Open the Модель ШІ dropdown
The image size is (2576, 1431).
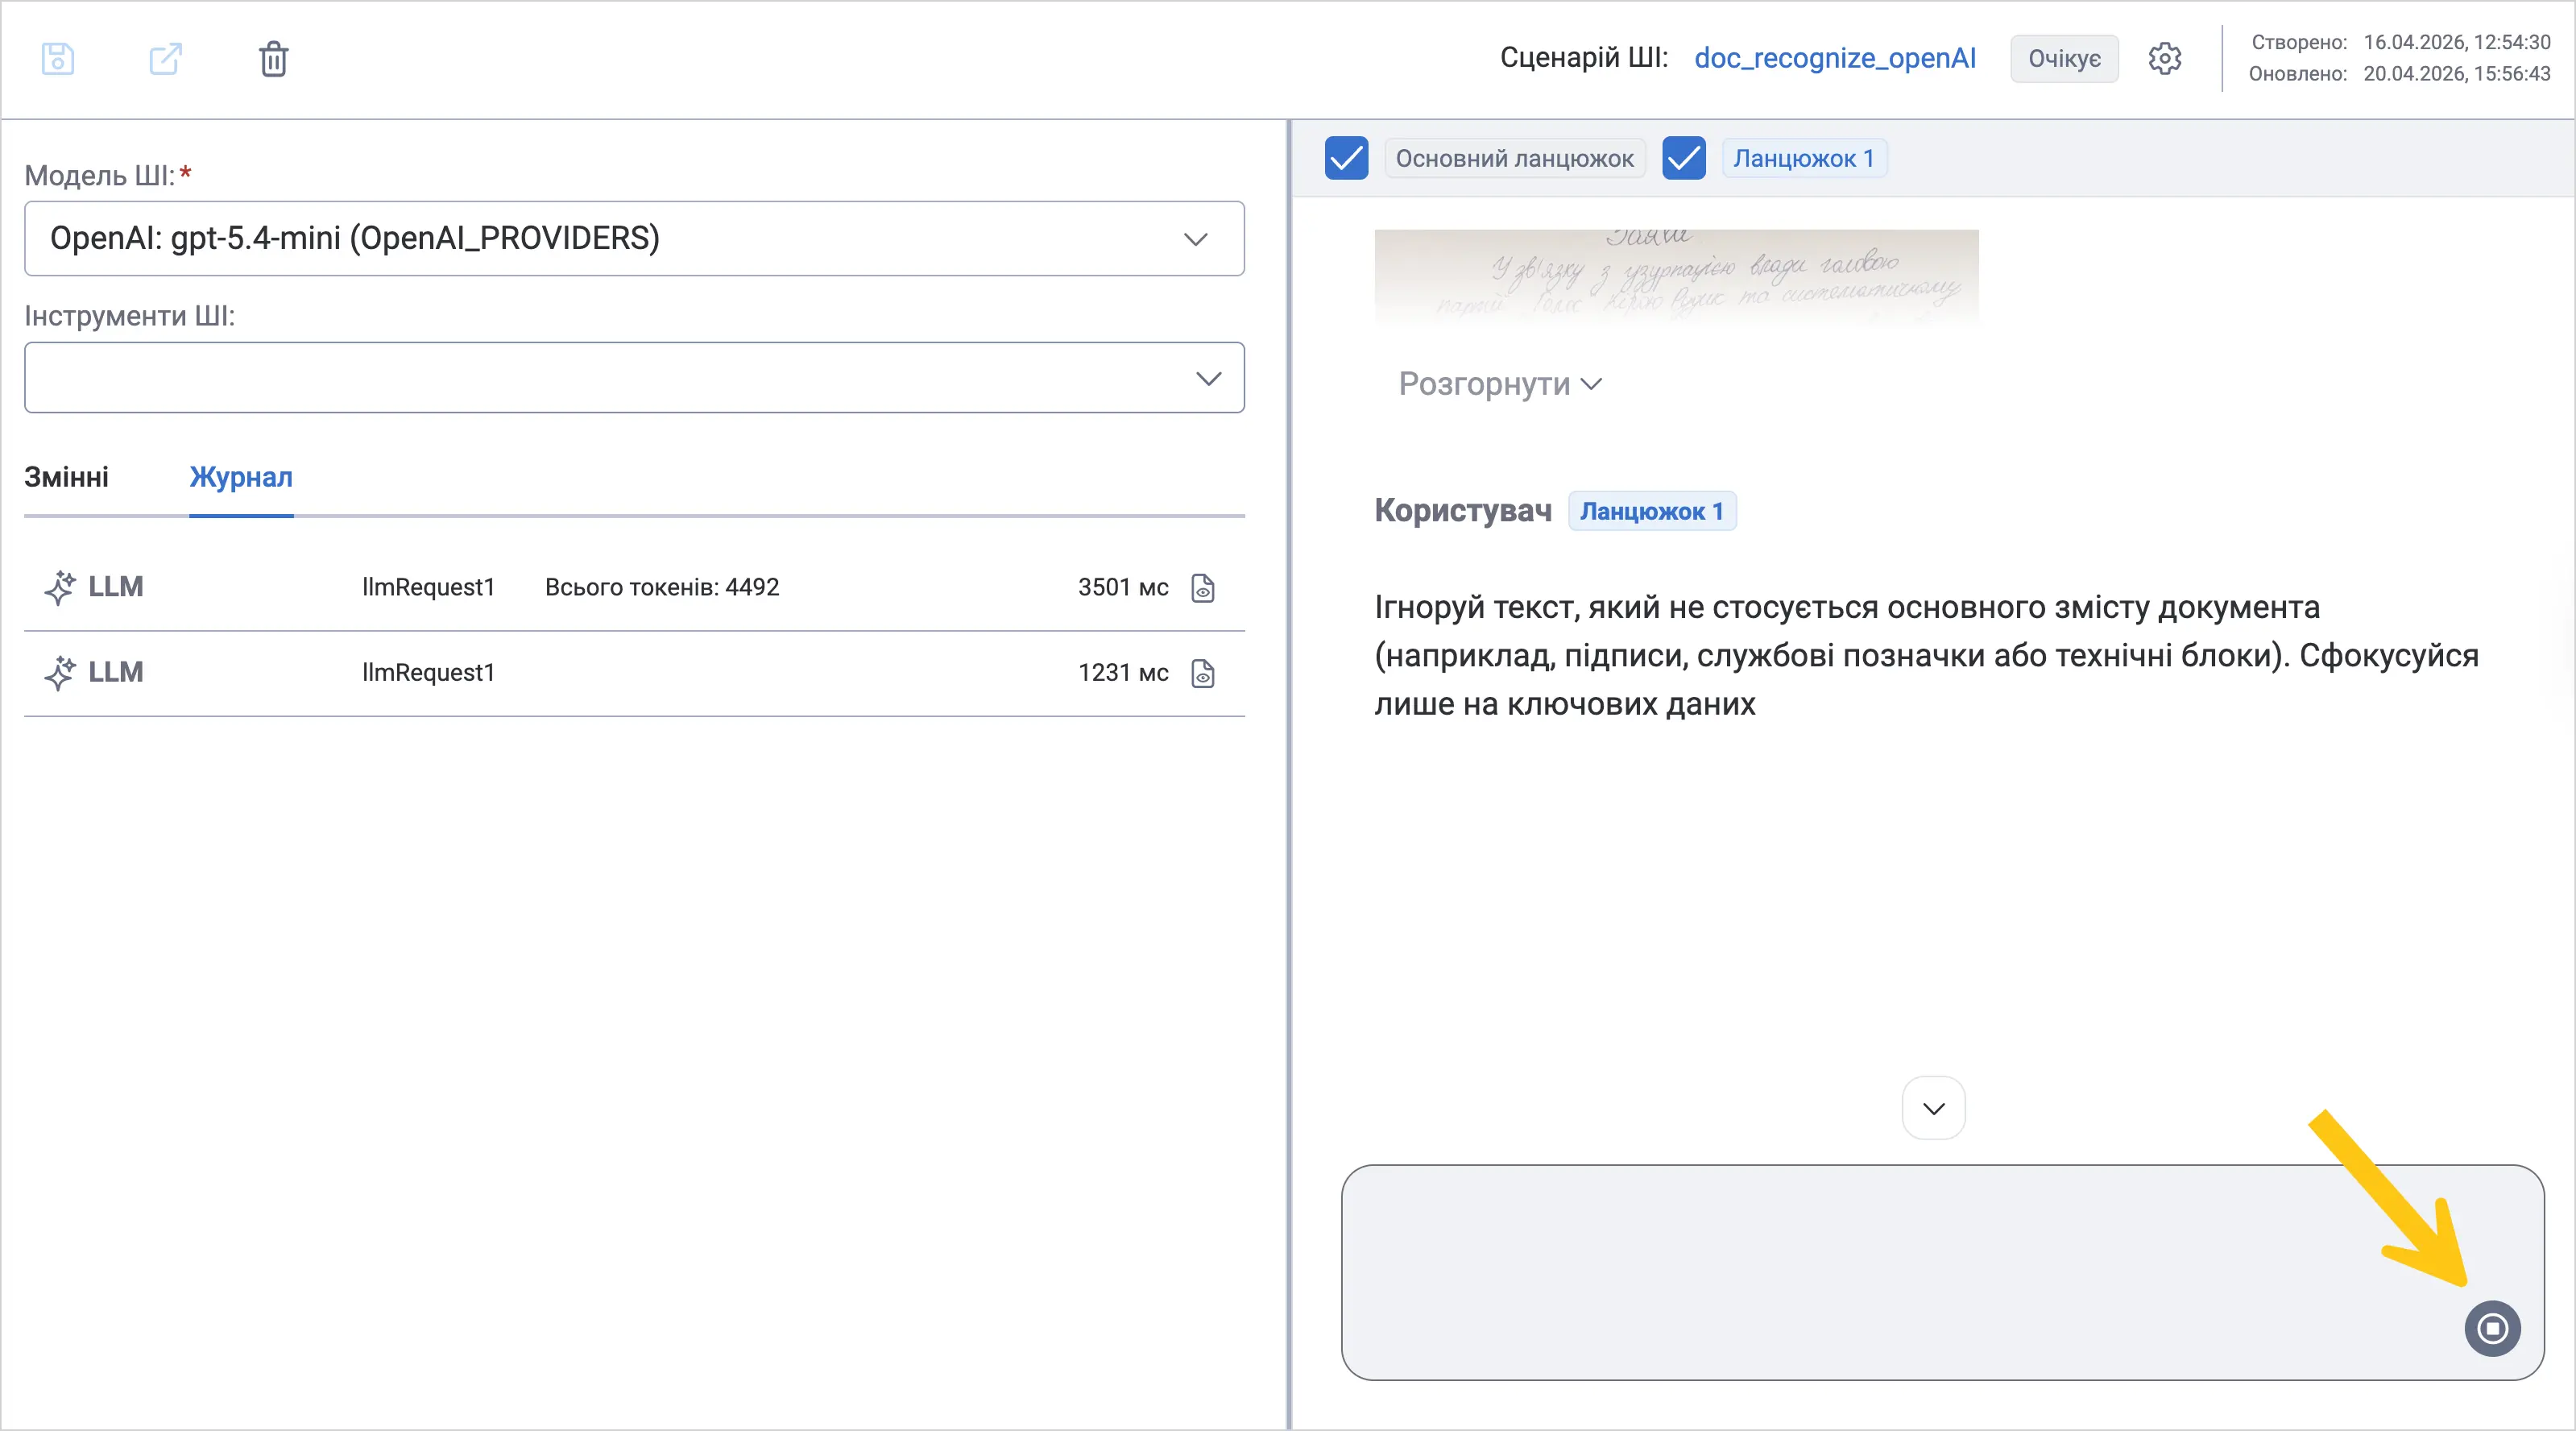(x=634, y=239)
